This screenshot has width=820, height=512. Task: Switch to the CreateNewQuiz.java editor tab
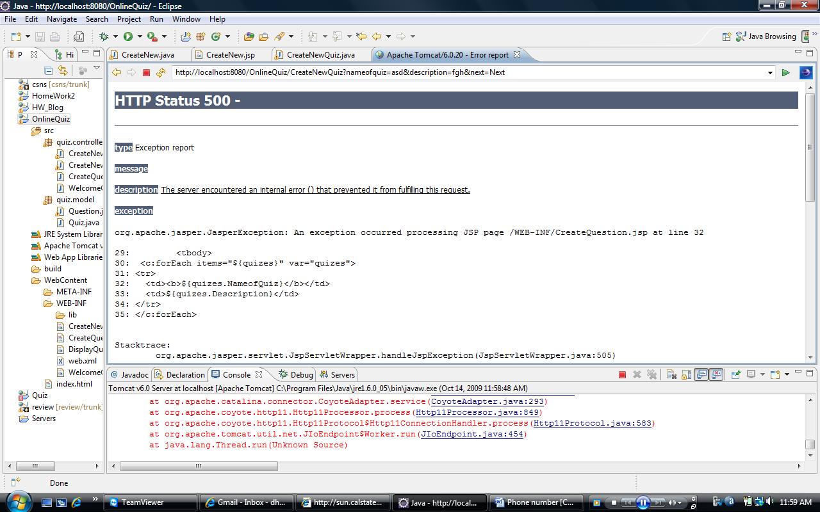pyautogui.click(x=320, y=55)
